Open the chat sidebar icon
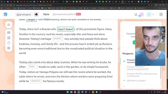The width and height of the screenshot is (168, 94). (9, 32)
